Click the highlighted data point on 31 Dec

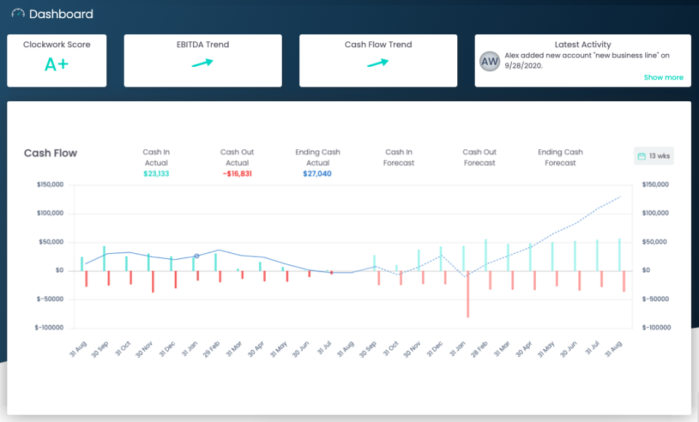click(196, 256)
